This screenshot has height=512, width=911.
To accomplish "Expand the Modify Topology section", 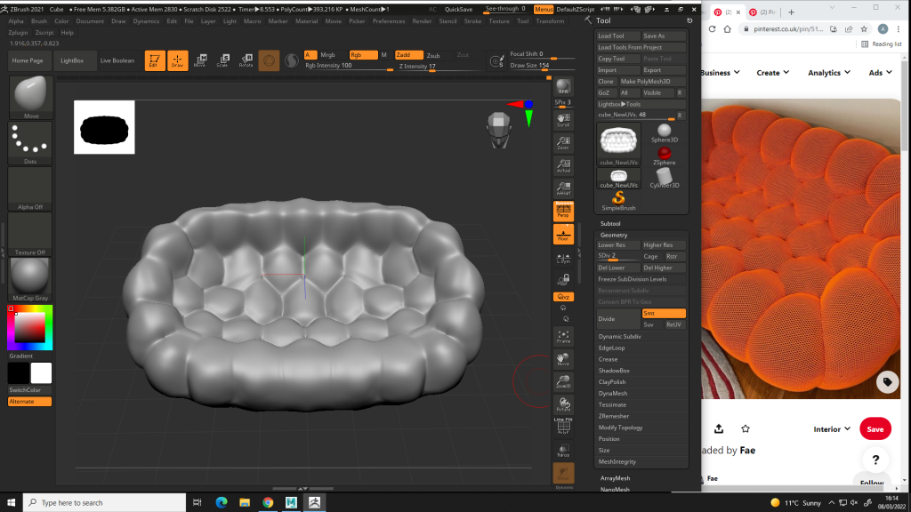I will point(620,428).
